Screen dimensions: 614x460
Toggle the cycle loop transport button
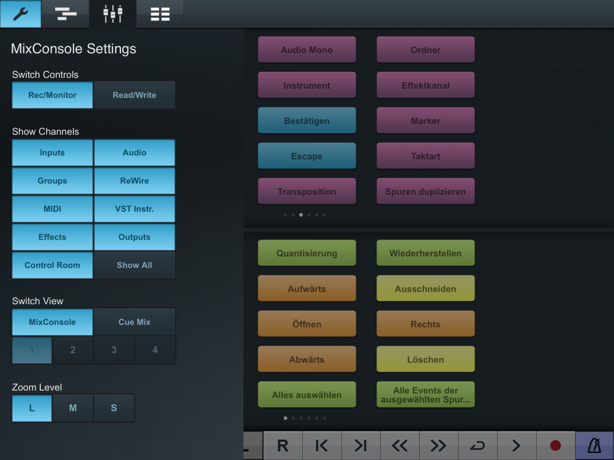pos(478,446)
